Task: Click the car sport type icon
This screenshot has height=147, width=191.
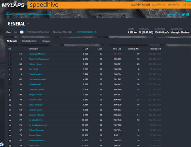Action: [9, 32]
